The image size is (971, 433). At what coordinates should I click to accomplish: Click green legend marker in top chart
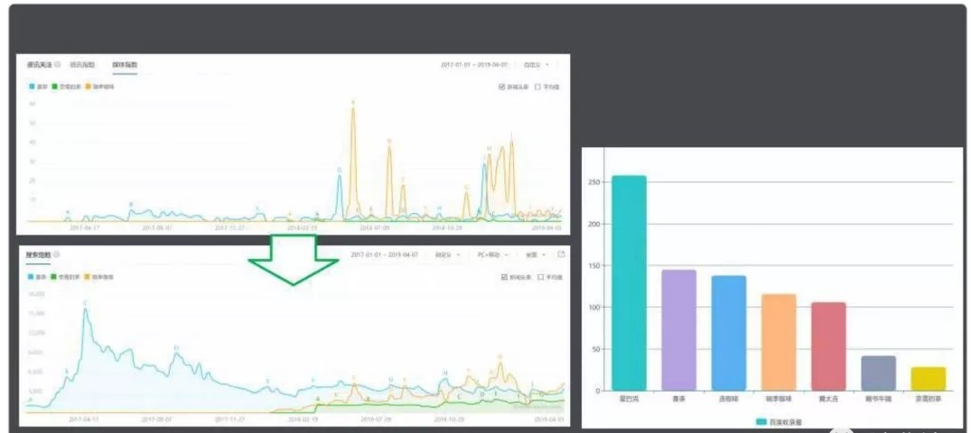[x=56, y=88]
